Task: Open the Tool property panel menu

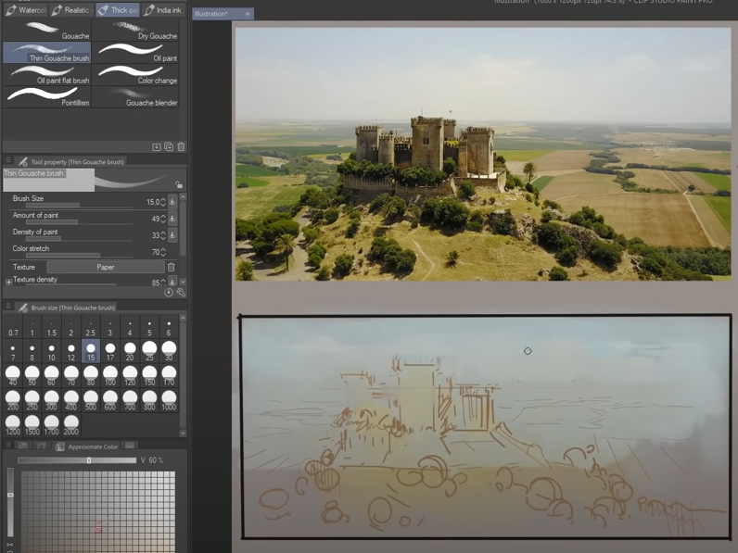Action: click(8, 161)
